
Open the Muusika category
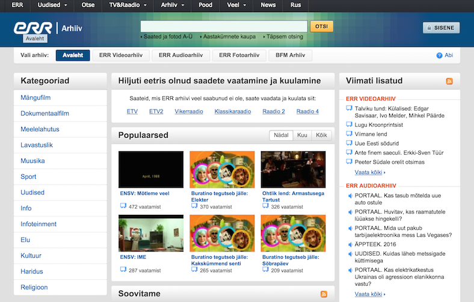[x=32, y=161]
